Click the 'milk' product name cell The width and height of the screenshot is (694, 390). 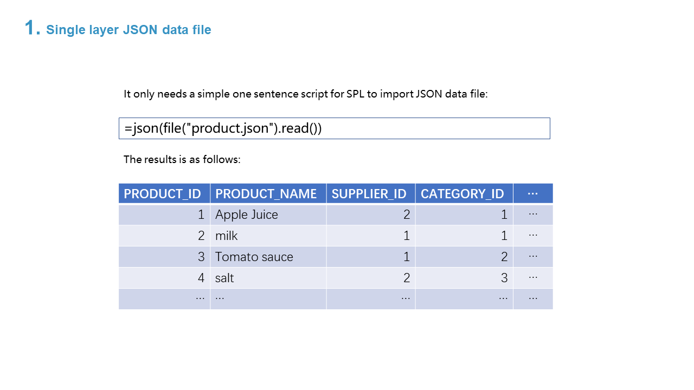tap(227, 236)
